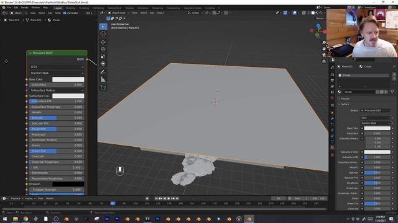Activate the Transform tool
Image resolution: width=398 pixels, height=223 pixels.
103,64
